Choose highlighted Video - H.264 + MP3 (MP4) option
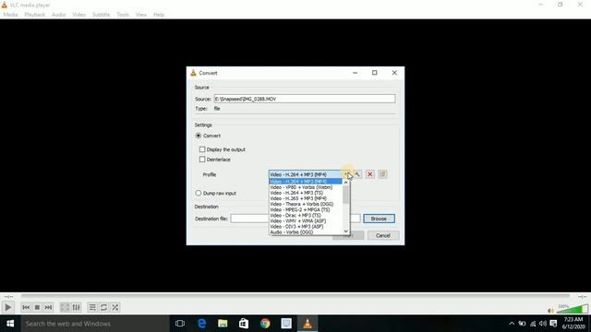The width and height of the screenshot is (591, 332). point(306,182)
